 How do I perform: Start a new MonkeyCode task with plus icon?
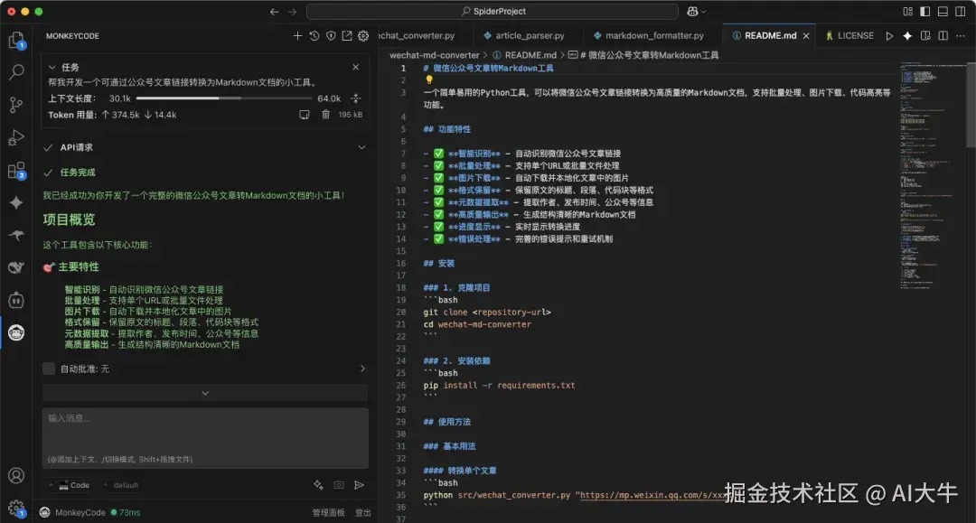coord(297,36)
